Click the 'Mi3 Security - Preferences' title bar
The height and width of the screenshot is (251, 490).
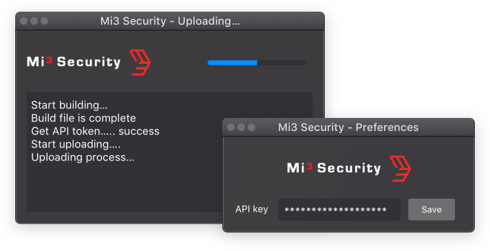click(348, 127)
